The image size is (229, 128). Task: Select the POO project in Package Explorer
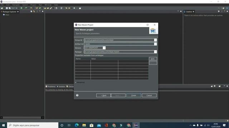coord(6,15)
